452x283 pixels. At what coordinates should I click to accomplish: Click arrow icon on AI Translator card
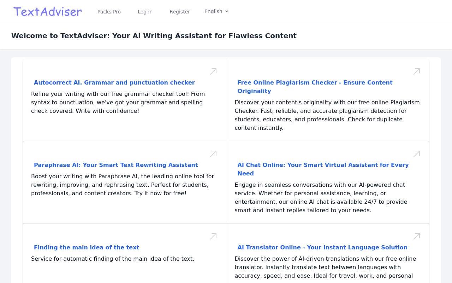pyautogui.click(x=417, y=236)
